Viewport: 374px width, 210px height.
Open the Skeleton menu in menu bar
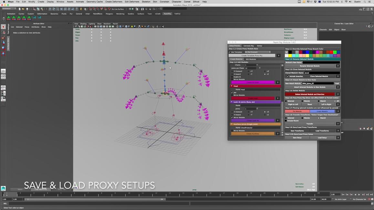(x=146, y=2)
